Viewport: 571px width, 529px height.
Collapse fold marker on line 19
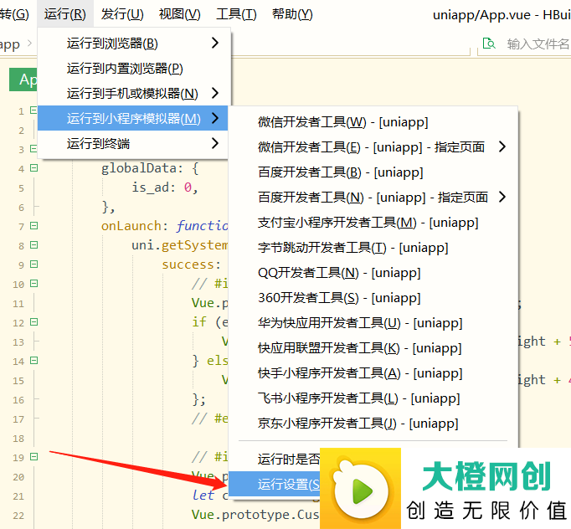33,456
